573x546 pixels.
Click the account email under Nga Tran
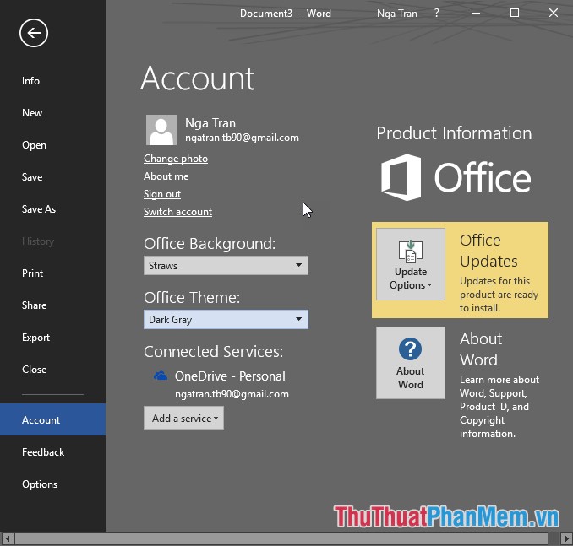tap(242, 138)
